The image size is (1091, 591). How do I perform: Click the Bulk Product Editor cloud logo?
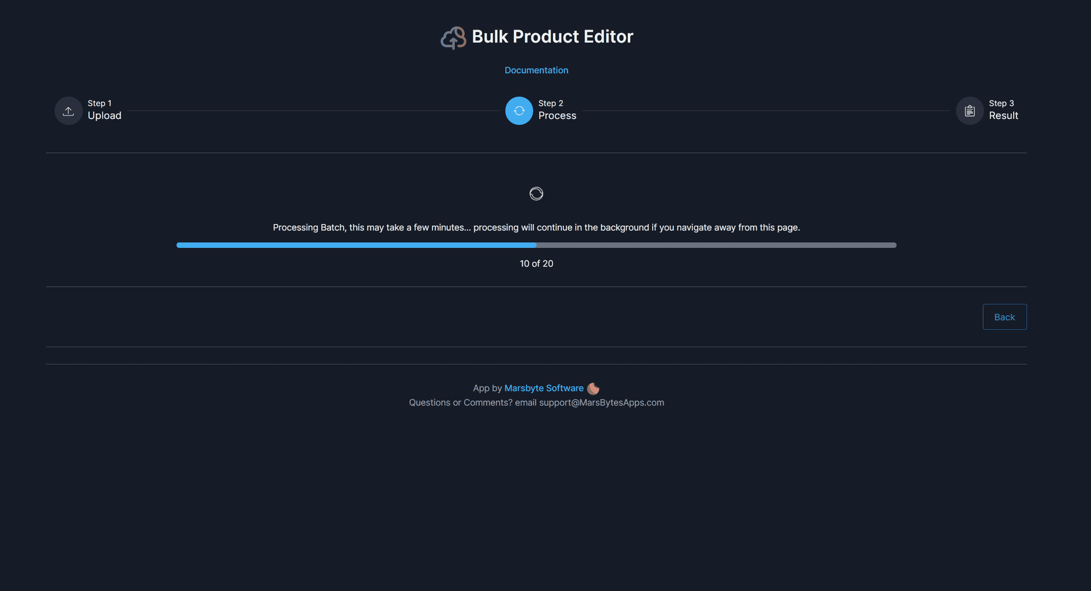click(x=453, y=37)
